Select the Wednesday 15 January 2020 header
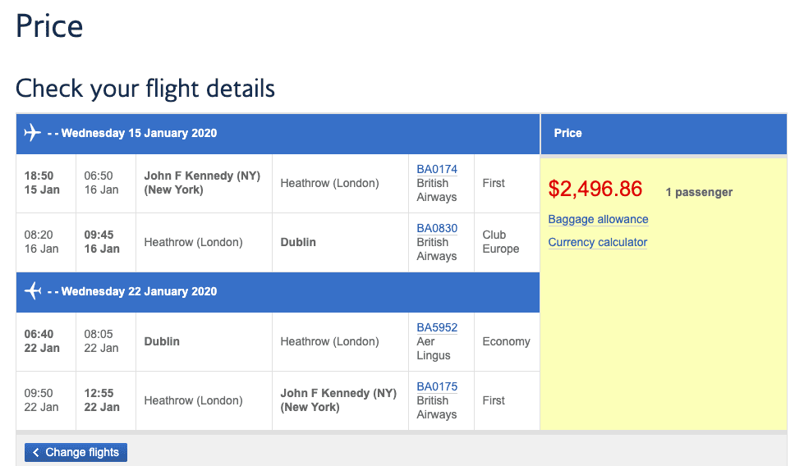The width and height of the screenshot is (804, 466). click(139, 133)
